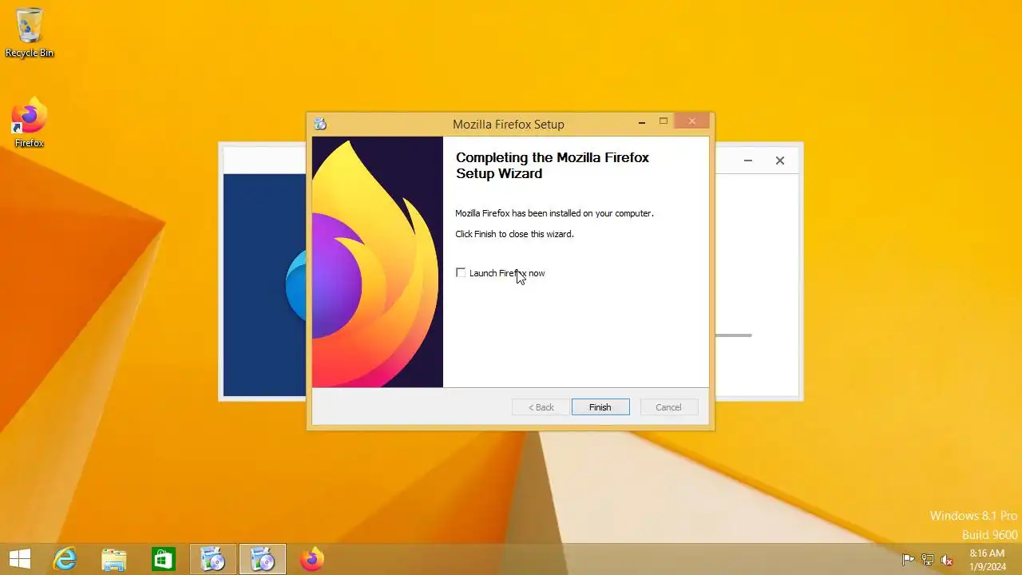Select the Firefox desktop shortcut

[30, 123]
